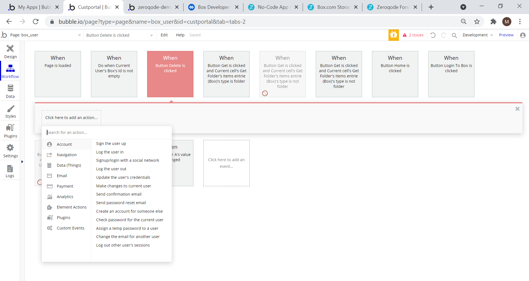
Task: Select 'Button Login To Box is clicked' event
Action: click(x=451, y=74)
